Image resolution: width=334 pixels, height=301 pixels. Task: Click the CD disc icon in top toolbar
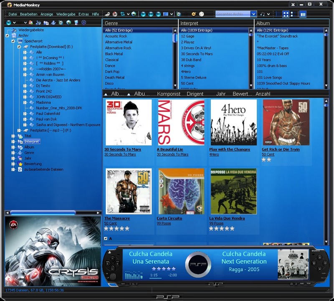coord(115,14)
